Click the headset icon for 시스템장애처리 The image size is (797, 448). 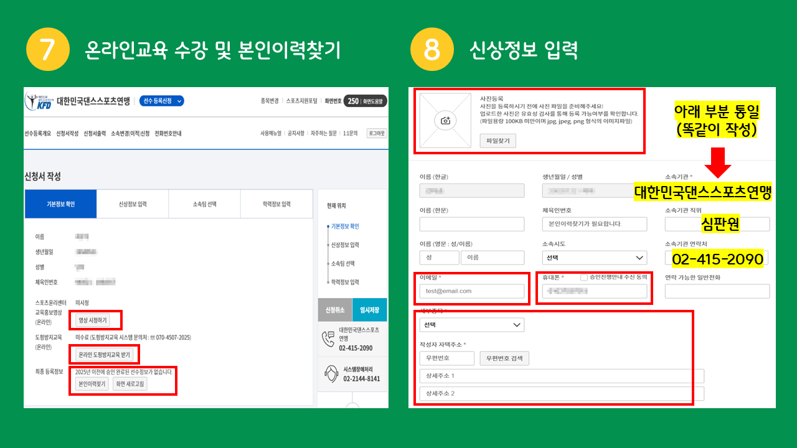(330, 373)
